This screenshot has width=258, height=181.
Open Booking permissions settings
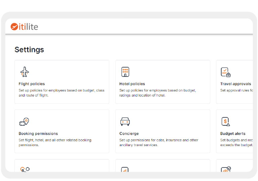click(62, 131)
